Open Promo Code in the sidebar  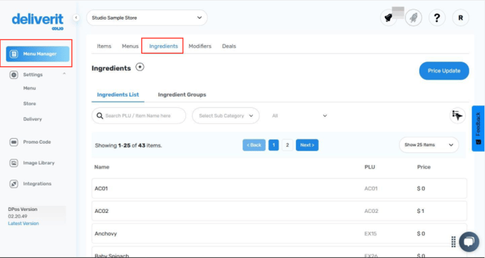pos(37,142)
